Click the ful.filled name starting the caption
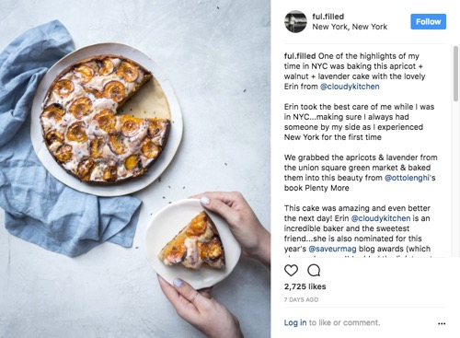Image resolution: width=460 pixels, height=338 pixels. click(x=300, y=56)
